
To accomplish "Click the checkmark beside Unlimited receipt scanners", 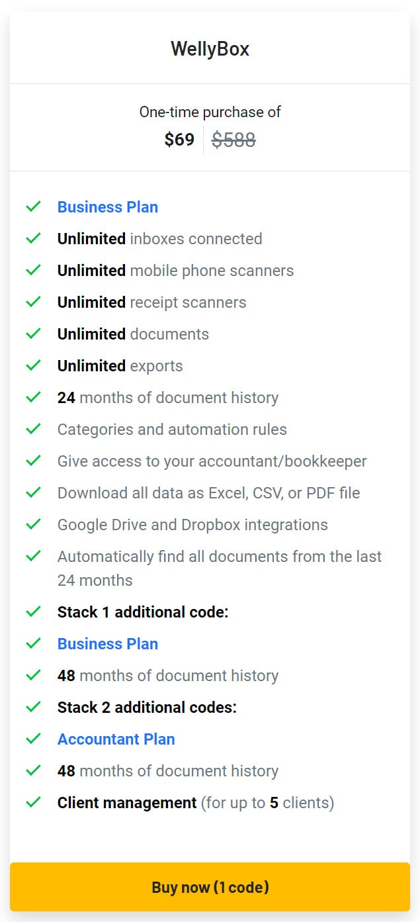I will tap(33, 302).
